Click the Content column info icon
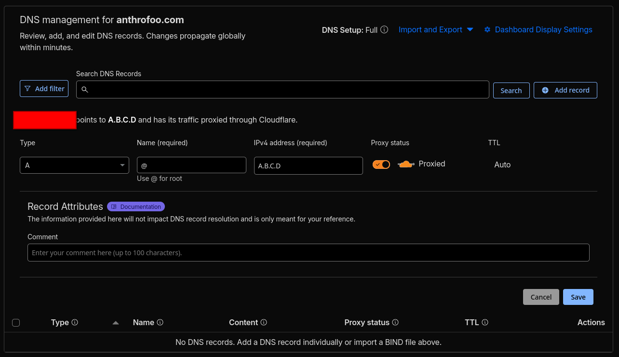Image resolution: width=619 pixels, height=357 pixels. (x=264, y=322)
